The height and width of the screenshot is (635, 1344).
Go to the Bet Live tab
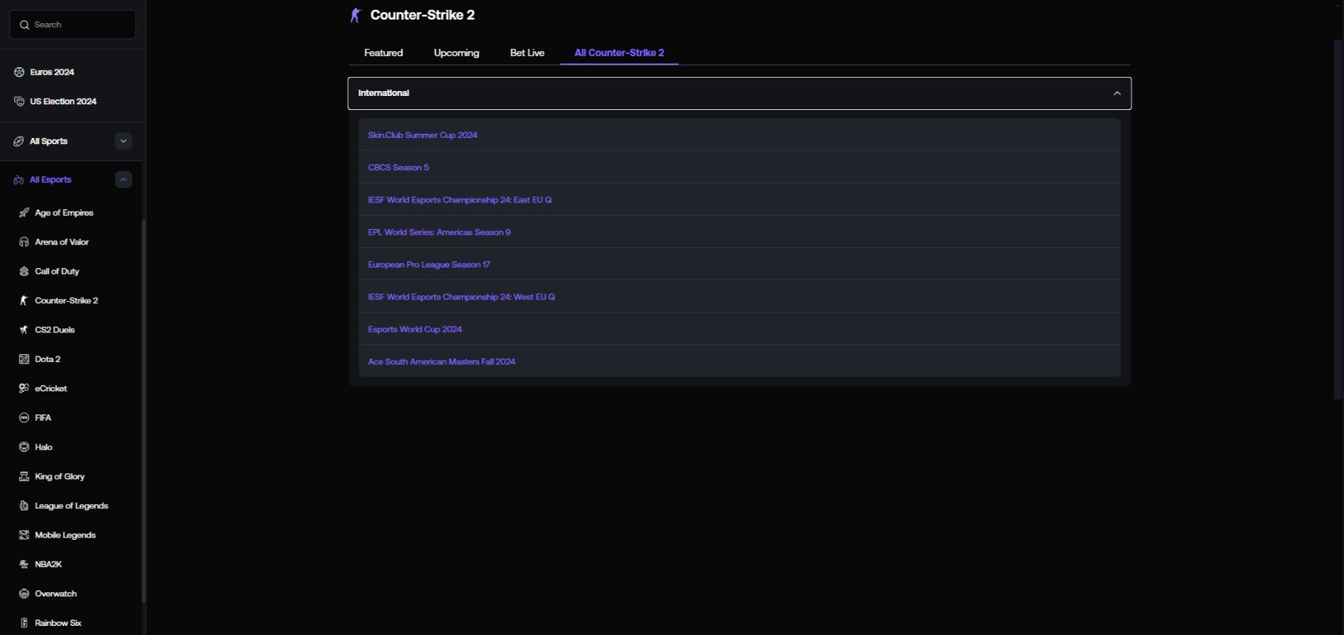[527, 53]
